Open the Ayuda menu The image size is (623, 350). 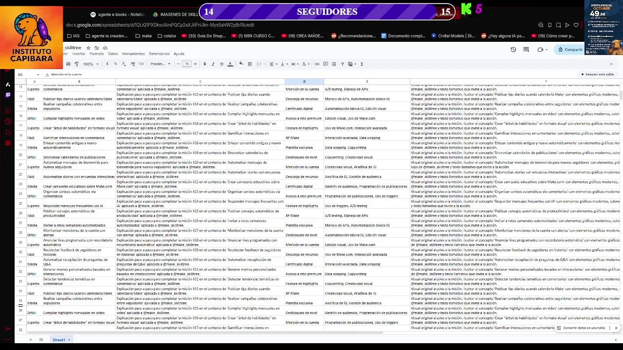point(179,54)
